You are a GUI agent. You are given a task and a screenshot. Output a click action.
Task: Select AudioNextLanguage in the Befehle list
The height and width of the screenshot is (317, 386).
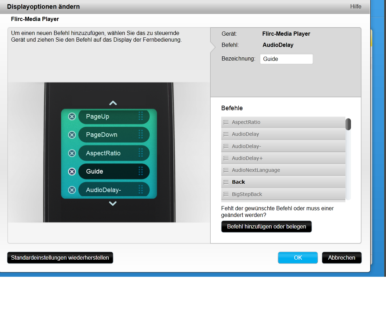[283, 170]
